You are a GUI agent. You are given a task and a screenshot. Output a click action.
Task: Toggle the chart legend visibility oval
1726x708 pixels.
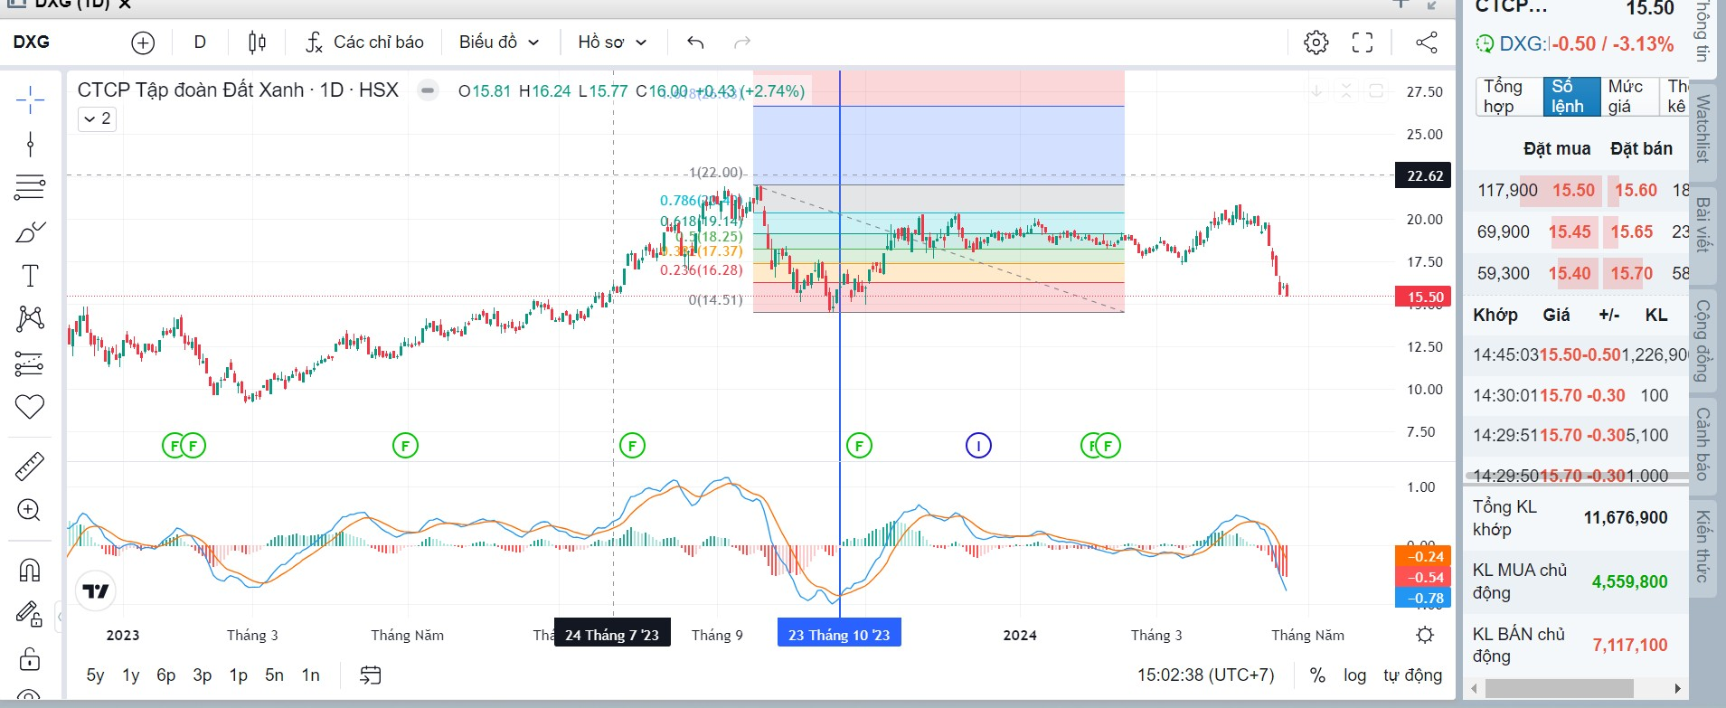pos(428,90)
